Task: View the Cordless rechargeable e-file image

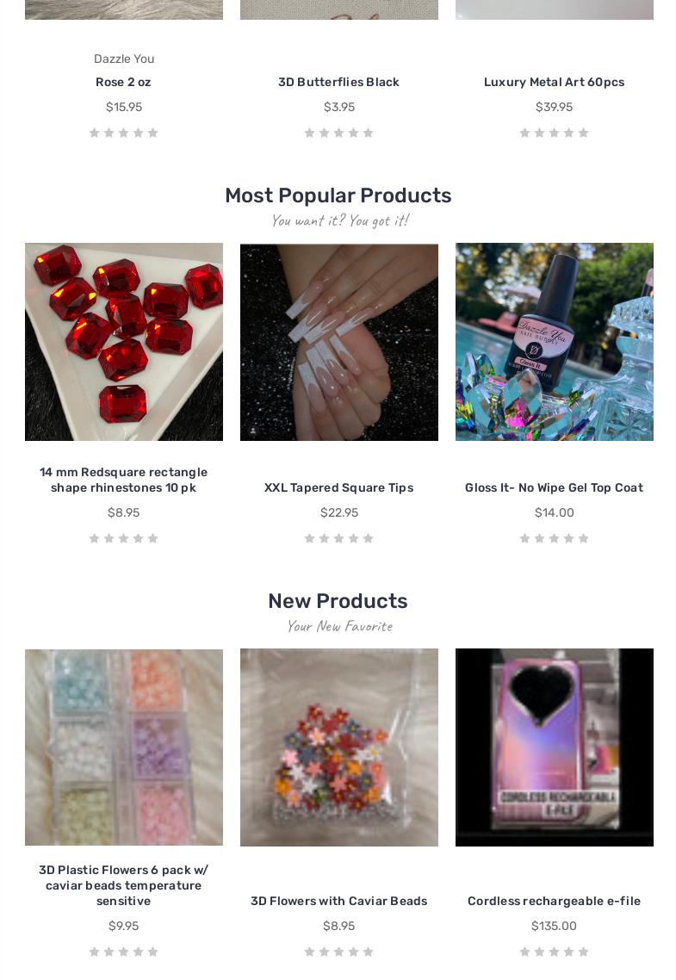Action: coord(555,747)
